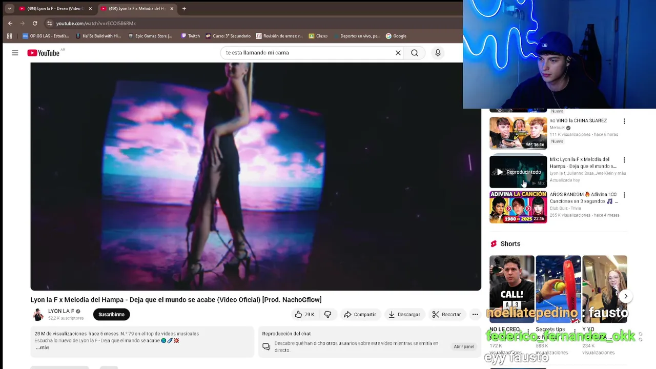Clip the video using Recortar
The image size is (656, 369).
[x=446, y=314]
